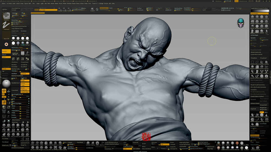Open the Color menu

14,4
